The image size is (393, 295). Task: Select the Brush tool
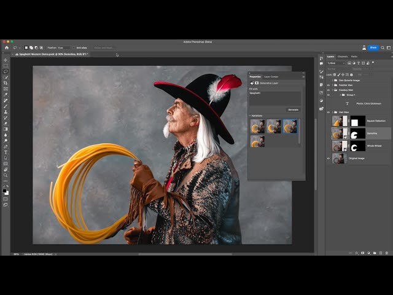tap(6, 106)
